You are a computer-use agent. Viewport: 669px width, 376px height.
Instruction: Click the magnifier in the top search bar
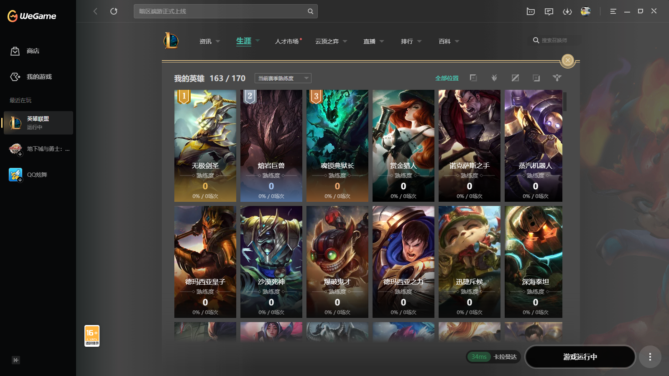[x=310, y=11]
